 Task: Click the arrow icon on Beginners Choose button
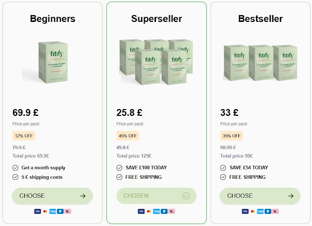pyautogui.click(x=83, y=196)
